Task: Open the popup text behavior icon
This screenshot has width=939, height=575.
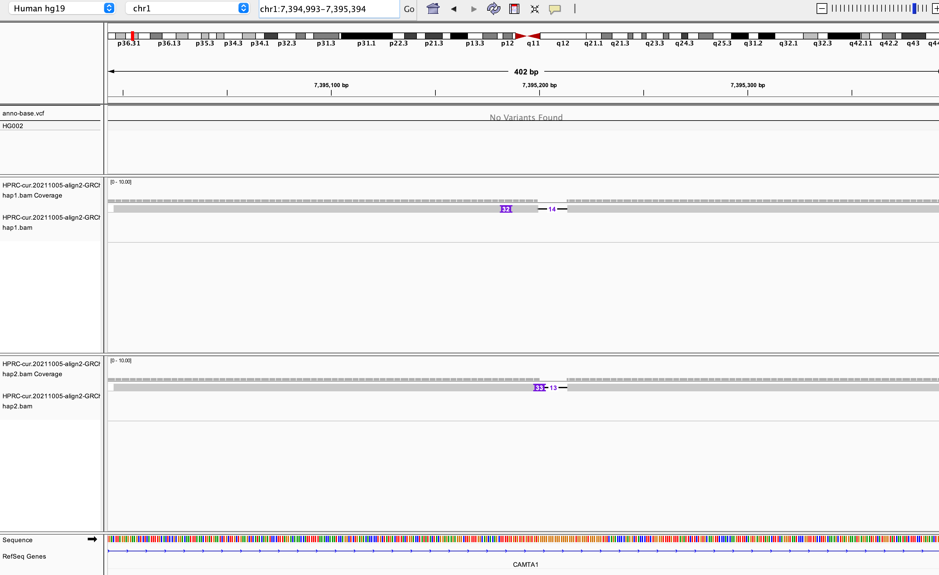Action: [x=555, y=9]
